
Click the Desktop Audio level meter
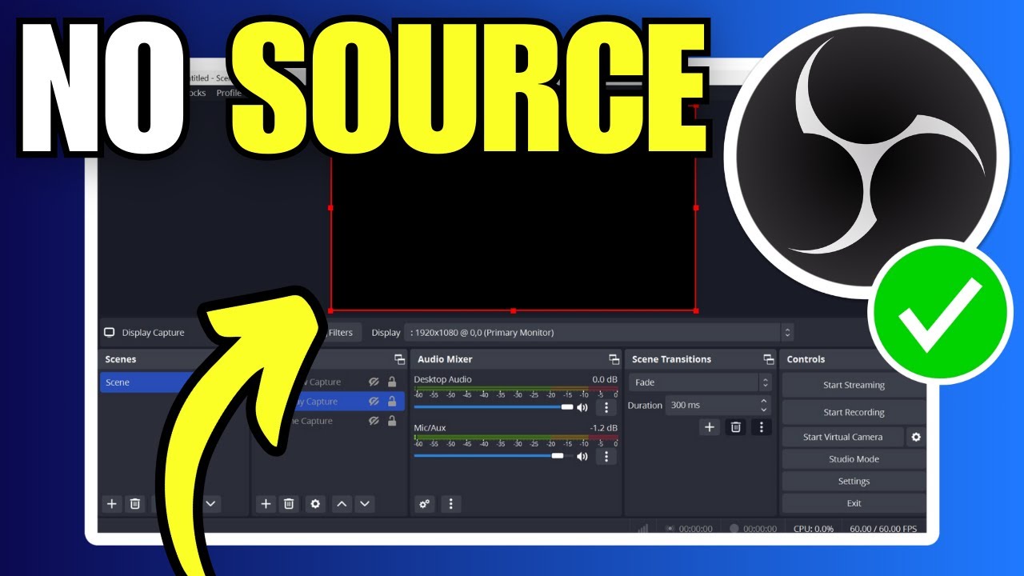tap(516, 389)
